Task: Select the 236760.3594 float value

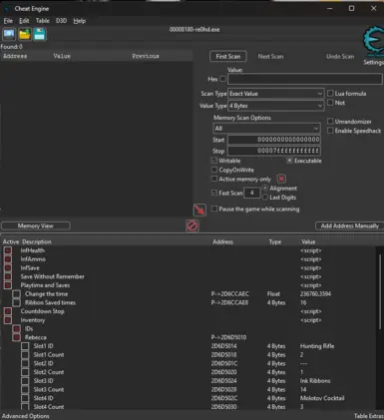Action: click(x=315, y=294)
